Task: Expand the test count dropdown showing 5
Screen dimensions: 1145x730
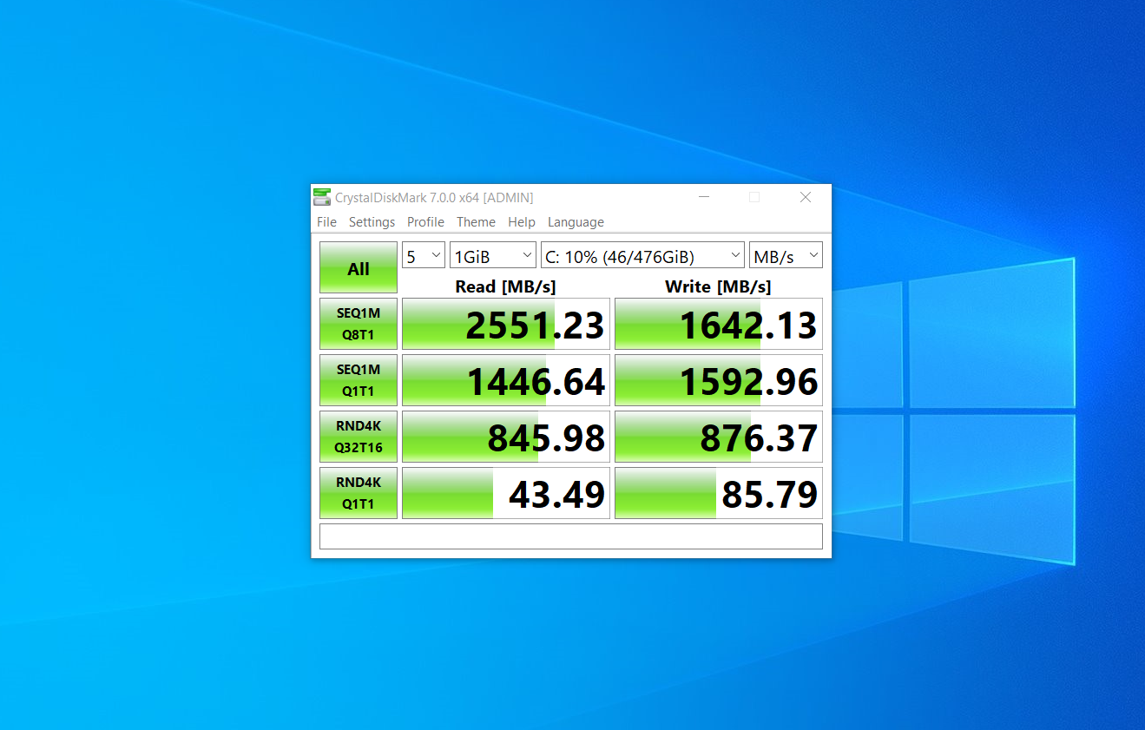Action: coord(424,255)
